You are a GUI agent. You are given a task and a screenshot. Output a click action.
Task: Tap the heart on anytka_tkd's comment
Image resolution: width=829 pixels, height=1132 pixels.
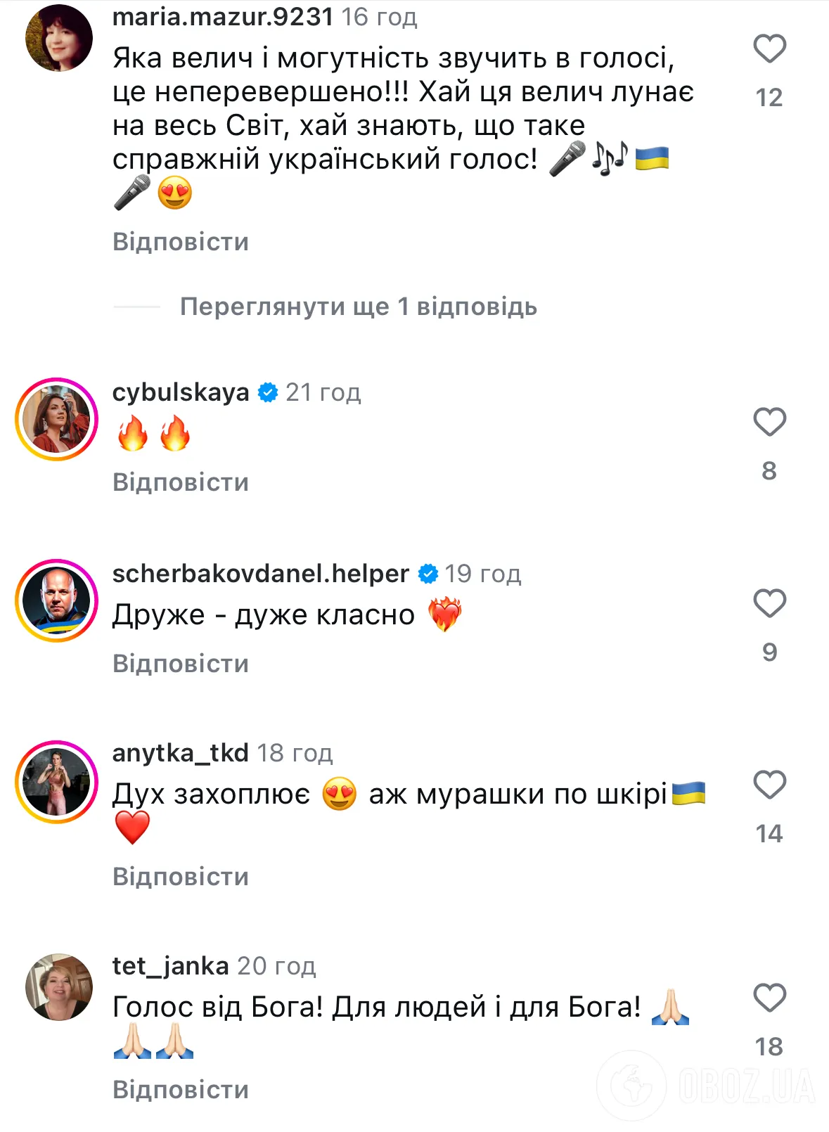point(769,785)
